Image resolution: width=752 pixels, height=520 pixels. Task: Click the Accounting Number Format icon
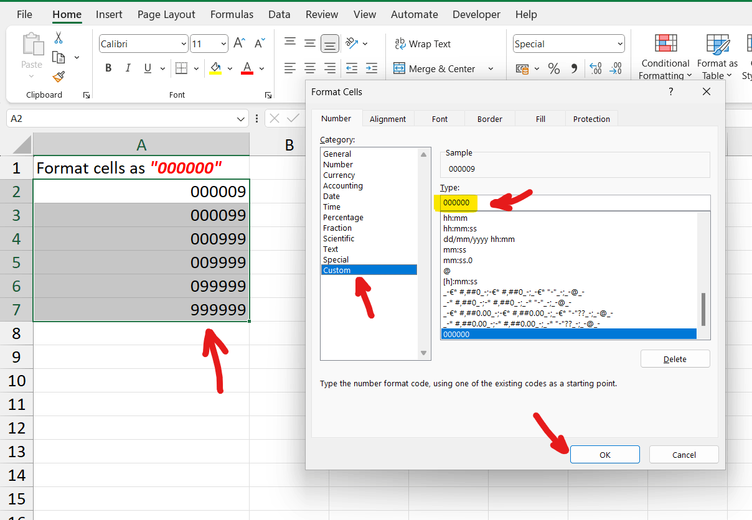522,68
